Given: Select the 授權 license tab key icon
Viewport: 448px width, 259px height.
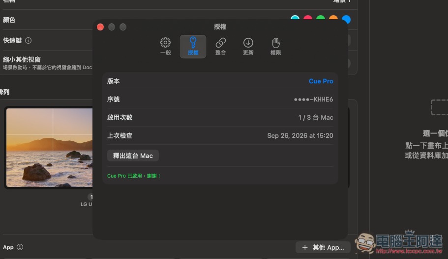Looking at the screenshot, I should point(193,47).
